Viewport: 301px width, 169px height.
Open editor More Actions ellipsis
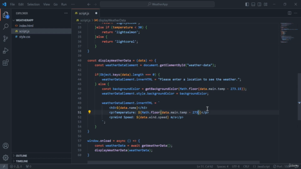pyautogui.click(x=296, y=13)
